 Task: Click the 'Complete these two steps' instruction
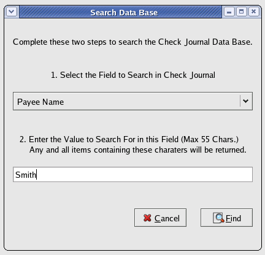[x=132, y=42]
